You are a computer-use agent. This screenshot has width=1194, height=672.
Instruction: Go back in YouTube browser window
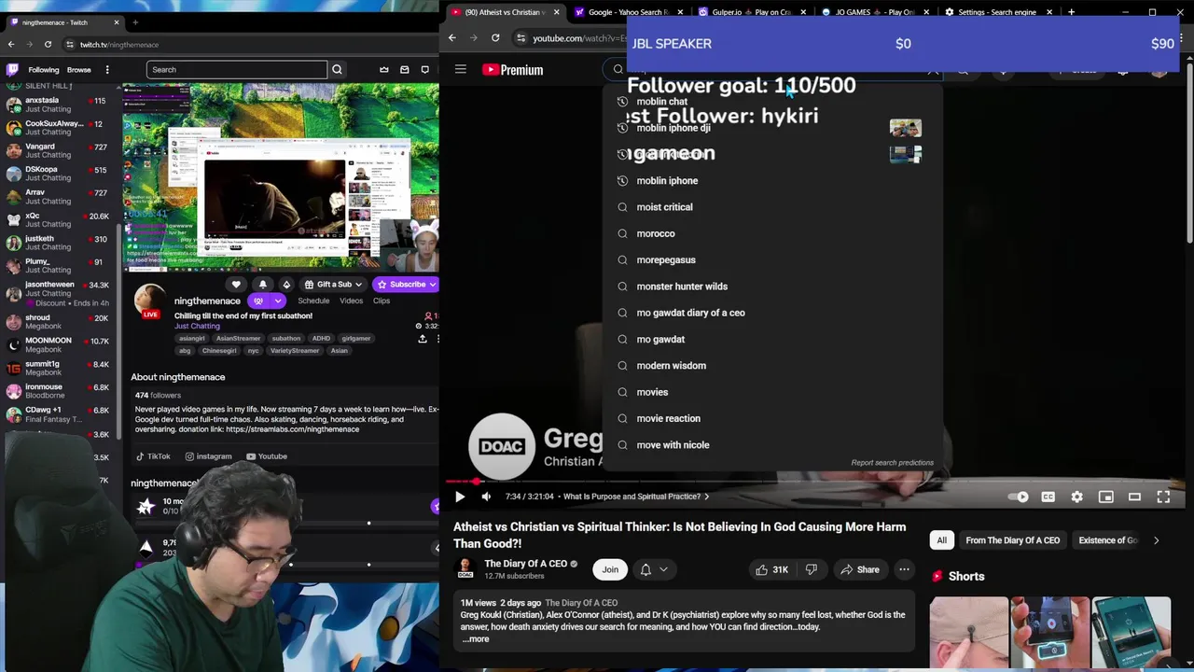point(452,37)
